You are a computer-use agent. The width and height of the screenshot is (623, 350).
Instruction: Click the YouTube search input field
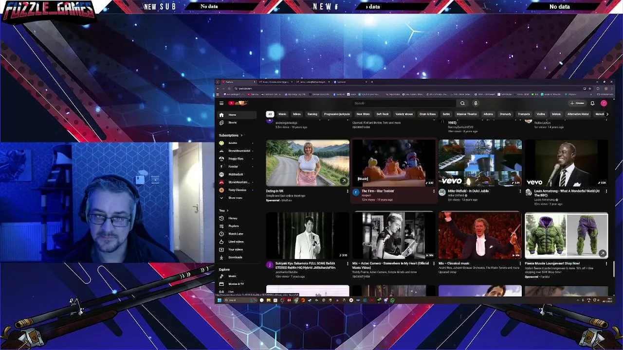pos(404,103)
